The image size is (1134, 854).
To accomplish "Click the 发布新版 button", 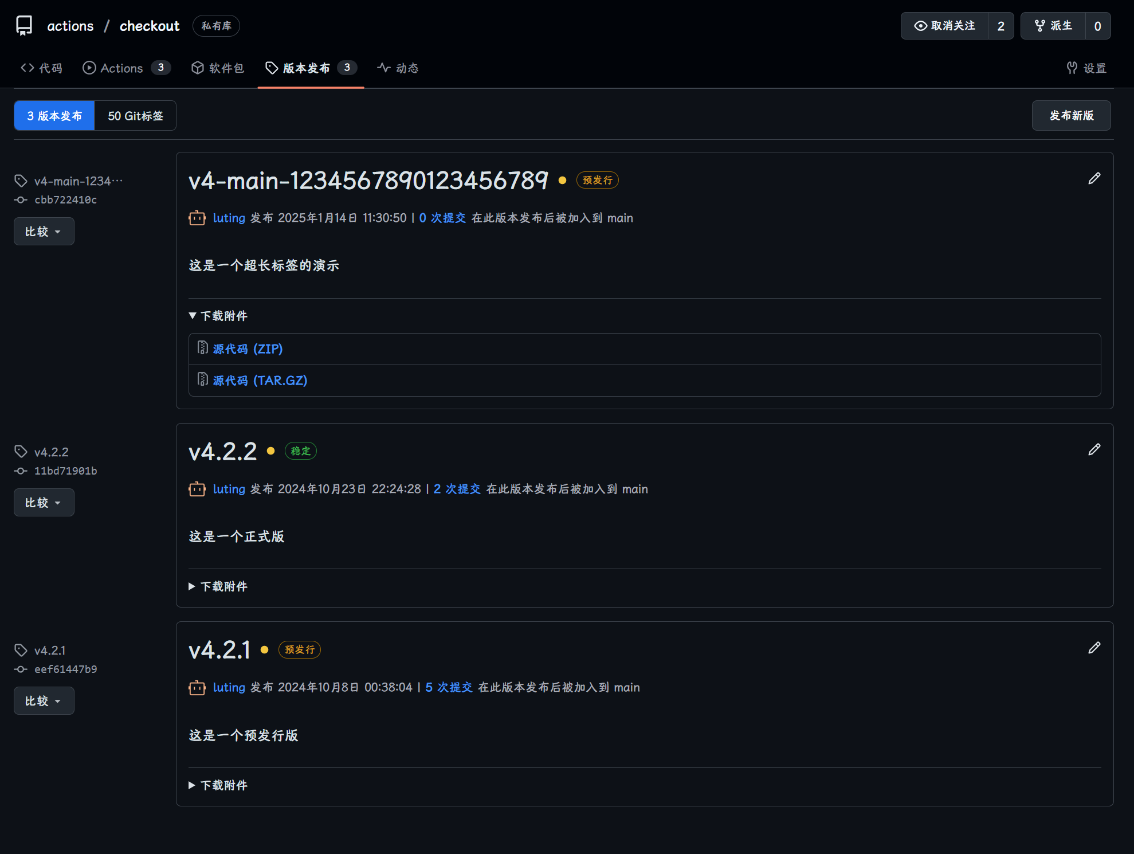I will click(x=1070, y=115).
